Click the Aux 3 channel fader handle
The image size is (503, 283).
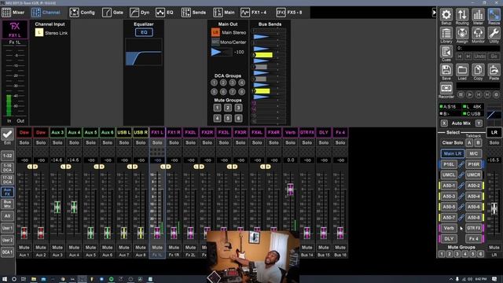pos(57,207)
